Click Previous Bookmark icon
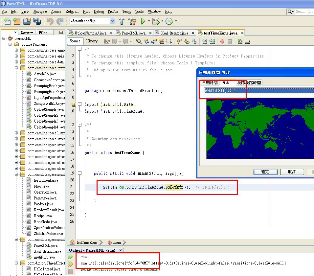 [179, 41]
